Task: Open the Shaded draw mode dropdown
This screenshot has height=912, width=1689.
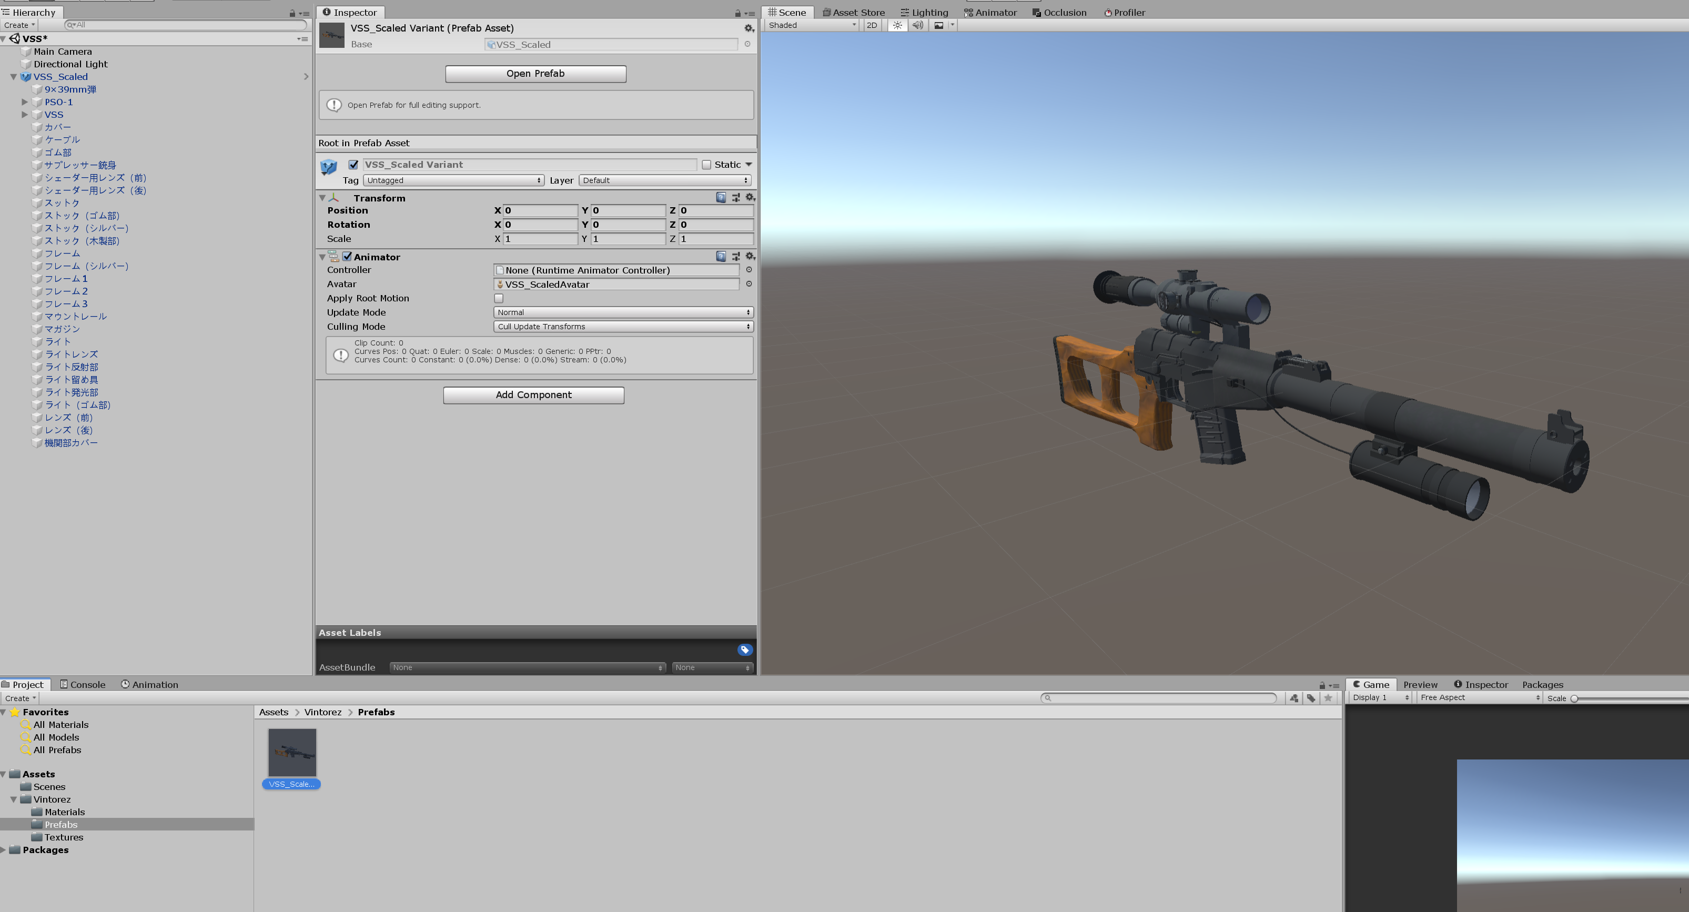Action: (812, 25)
